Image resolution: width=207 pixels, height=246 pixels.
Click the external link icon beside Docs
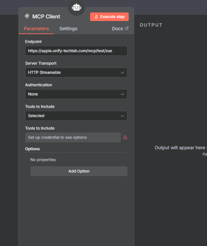coord(127,29)
